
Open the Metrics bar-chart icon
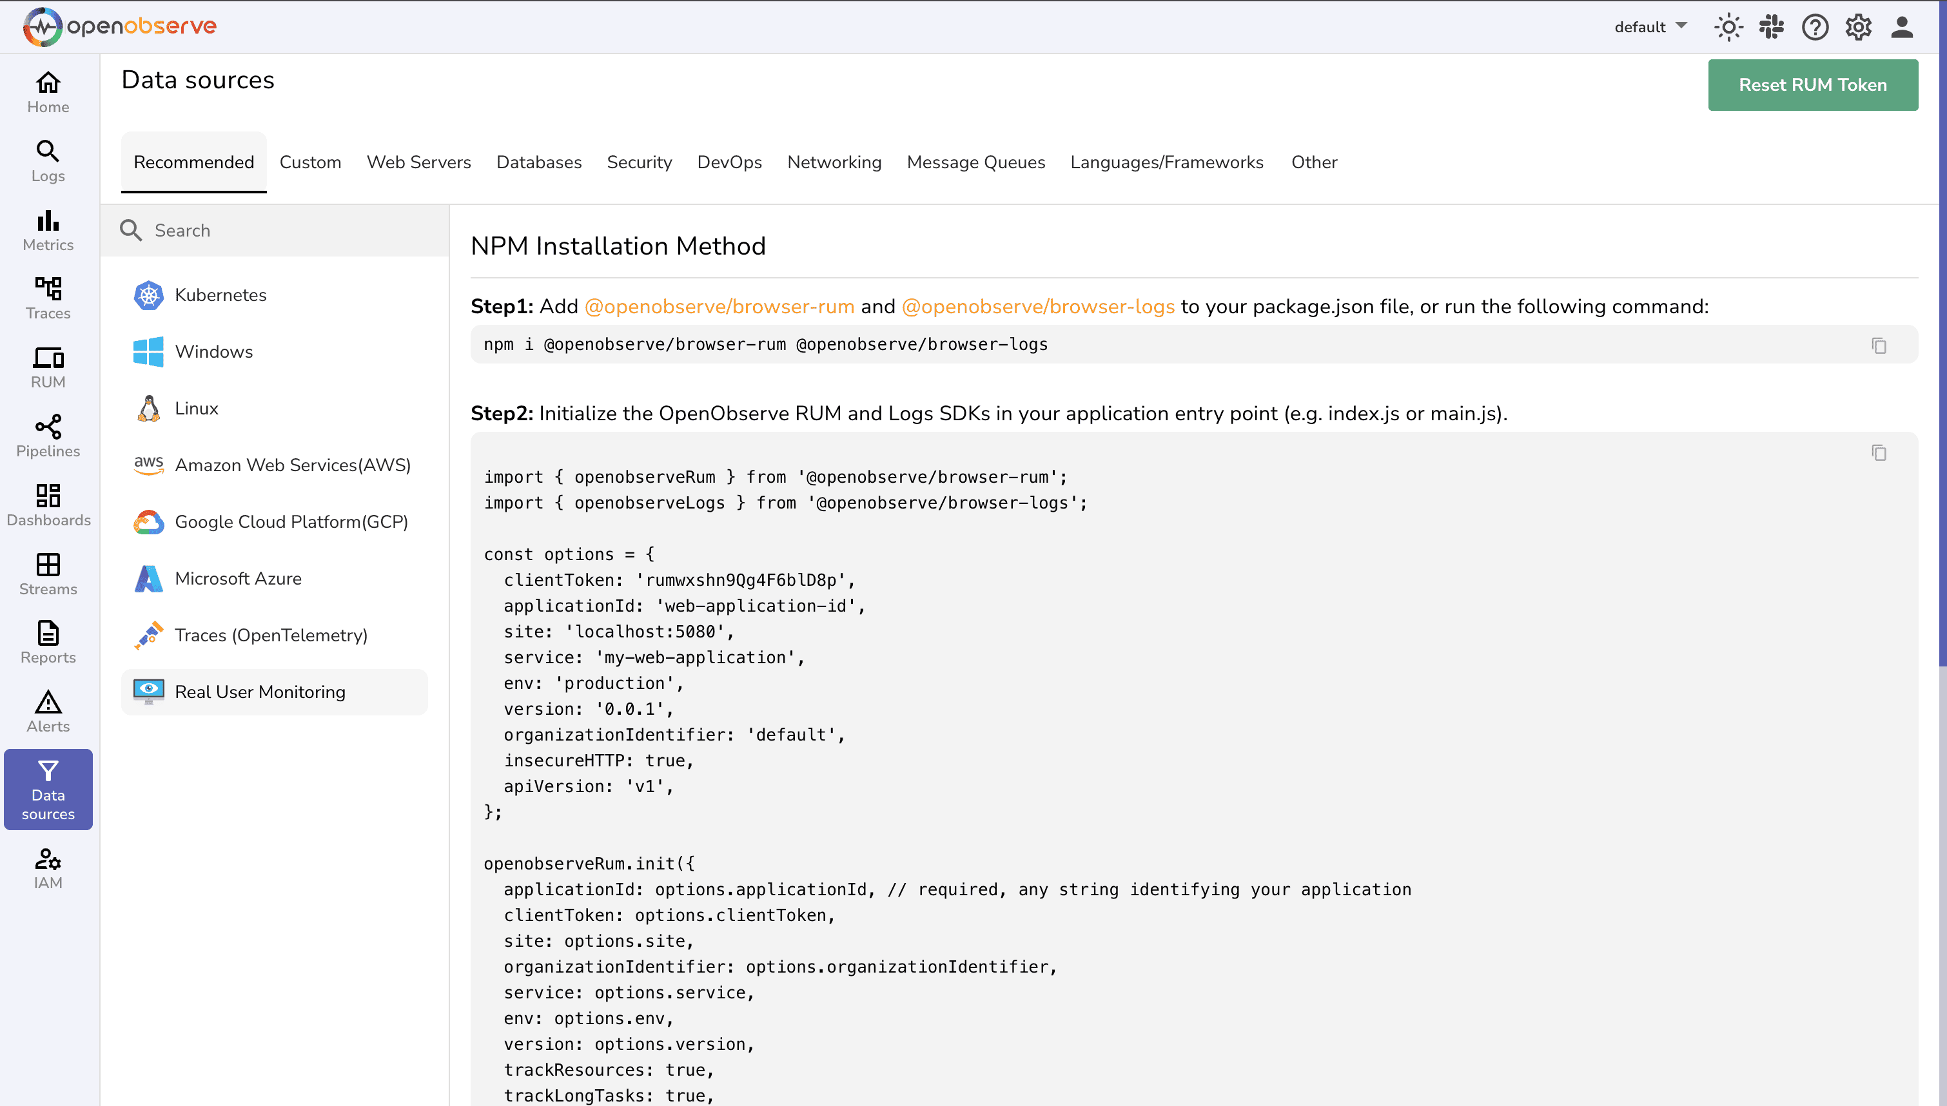(47, 221)
